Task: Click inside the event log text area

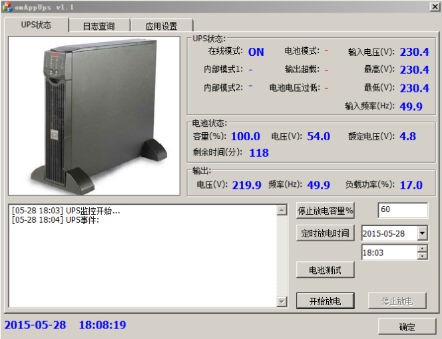Action: [x=142, y=255]
